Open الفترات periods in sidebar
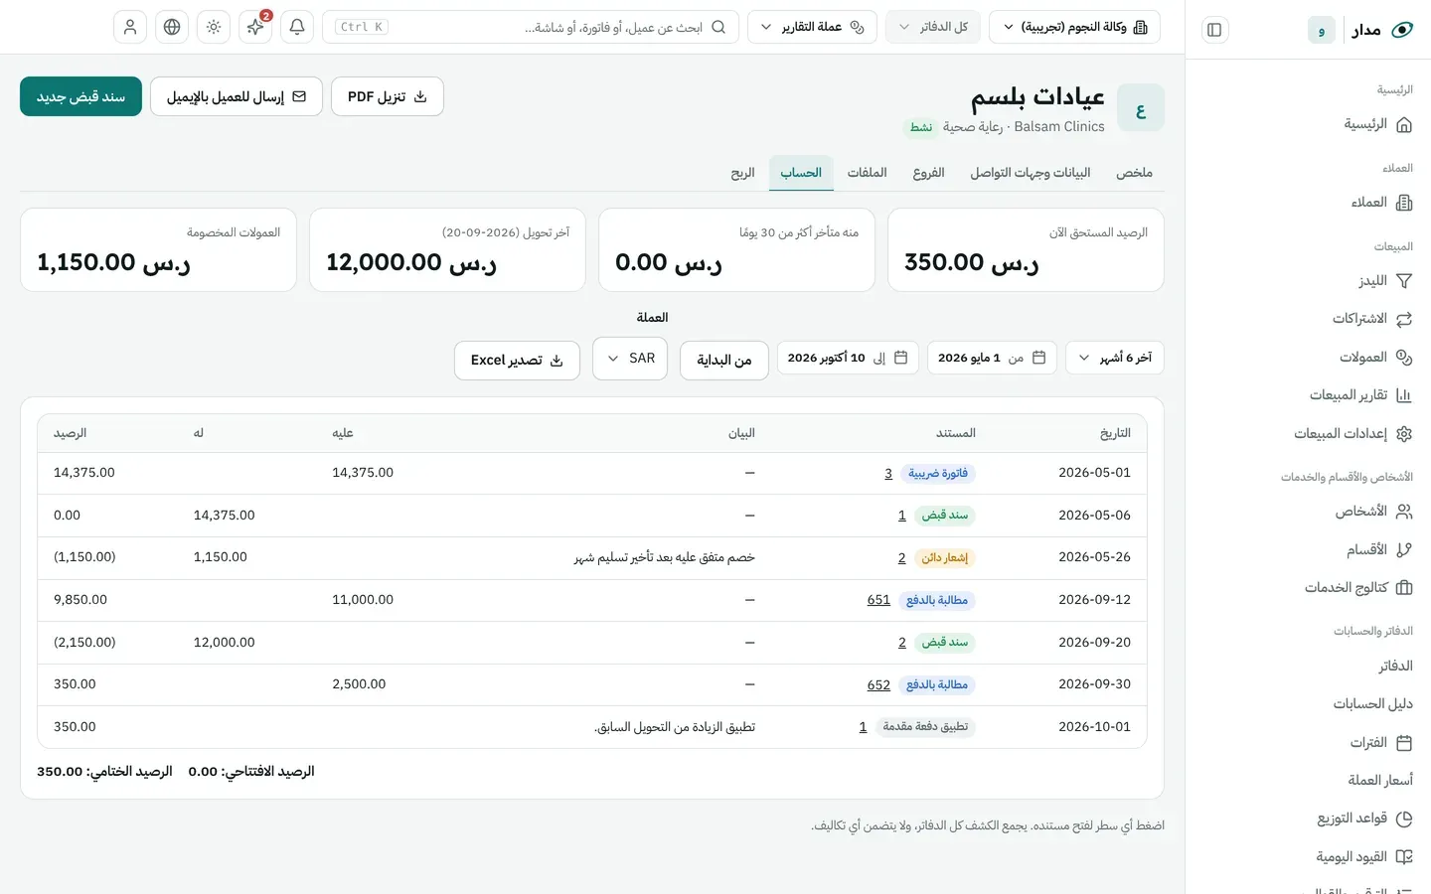This screenshot has height=894, width=1431. coord(1380,743)
